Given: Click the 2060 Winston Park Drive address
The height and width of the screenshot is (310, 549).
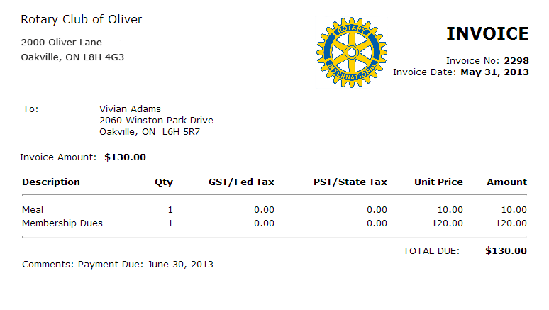Looking at the screenshot, I should (x=156, y=121).
